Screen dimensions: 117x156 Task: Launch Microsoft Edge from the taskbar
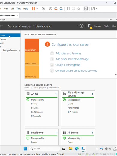click(x=77, y=149)
